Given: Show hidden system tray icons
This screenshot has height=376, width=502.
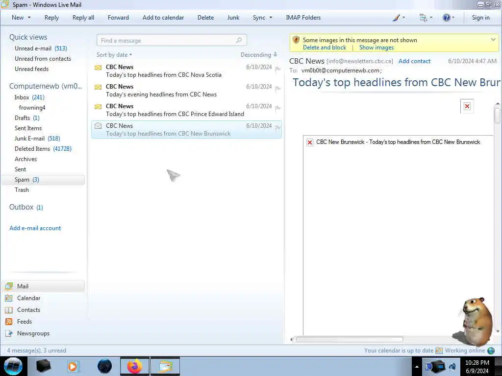Looking at the screenshot, I should [x=417, y=367].
